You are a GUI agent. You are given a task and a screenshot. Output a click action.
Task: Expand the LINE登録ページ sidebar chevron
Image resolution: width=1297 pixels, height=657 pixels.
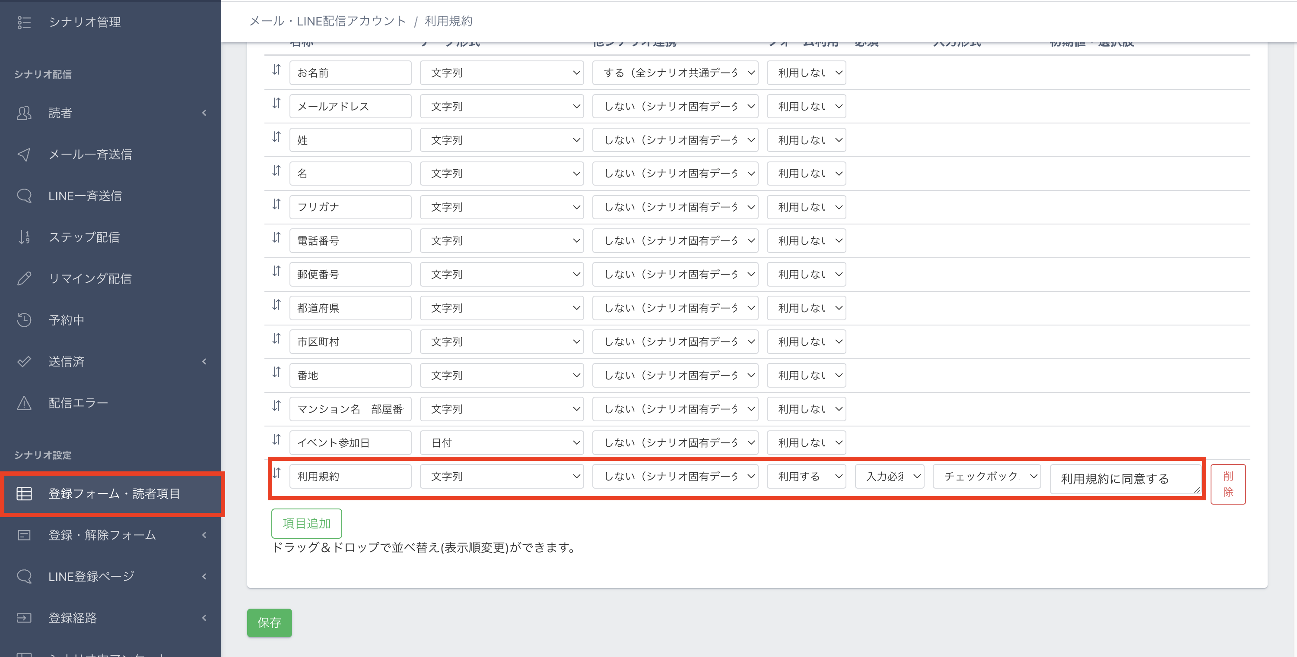[x=204, y=577]
